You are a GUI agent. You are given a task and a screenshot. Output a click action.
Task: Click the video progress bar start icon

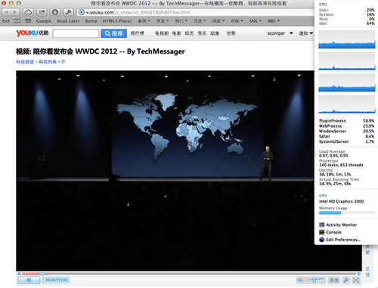(19, 274)
